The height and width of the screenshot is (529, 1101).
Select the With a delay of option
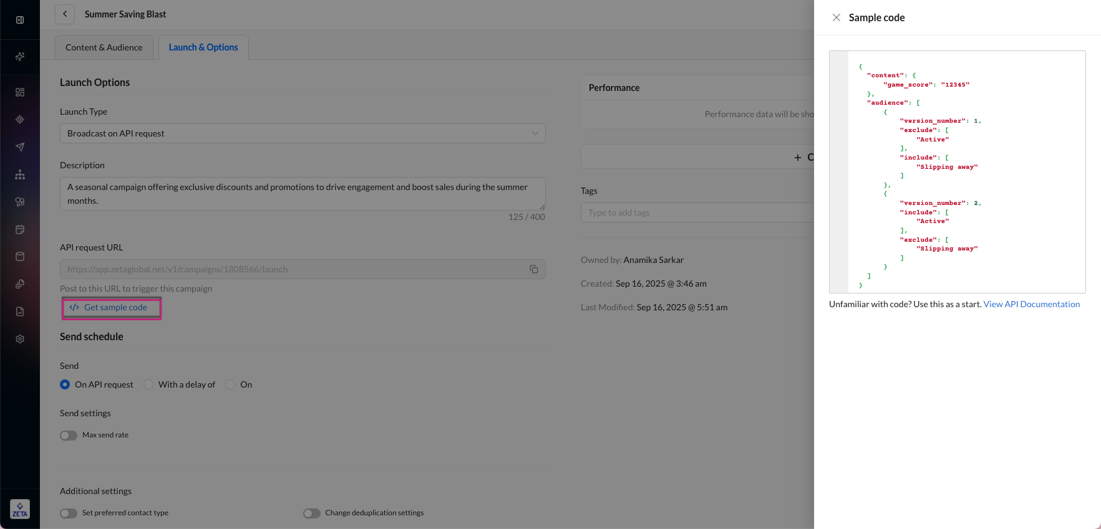coord(148,384)
